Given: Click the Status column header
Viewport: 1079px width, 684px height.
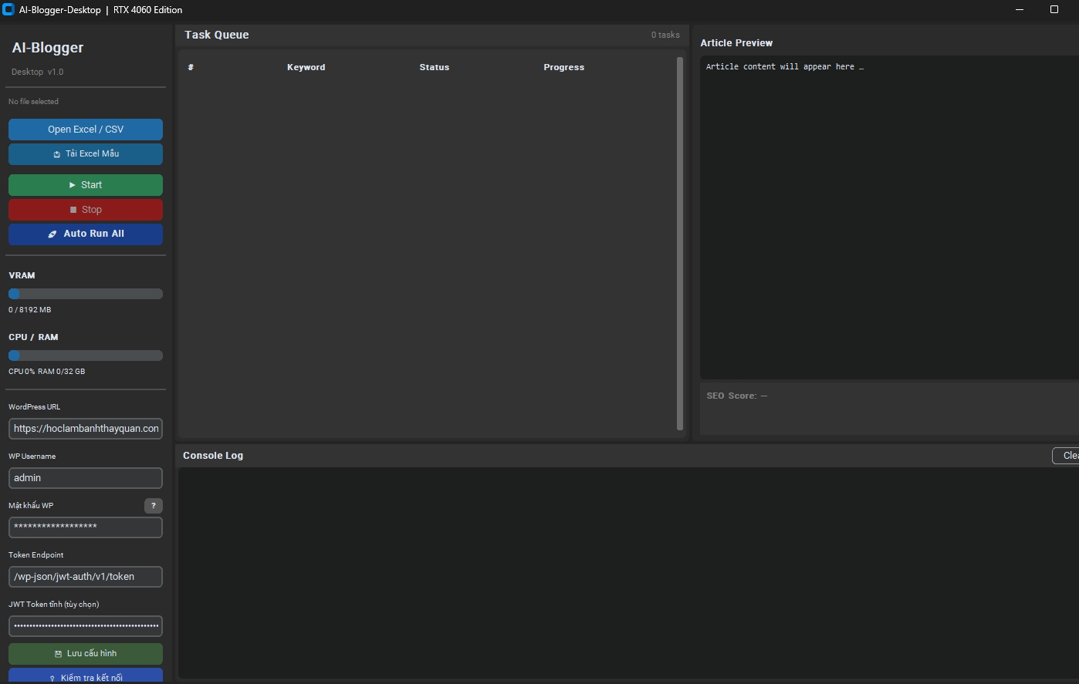Looking at the screenshot, I should point(435,68).
